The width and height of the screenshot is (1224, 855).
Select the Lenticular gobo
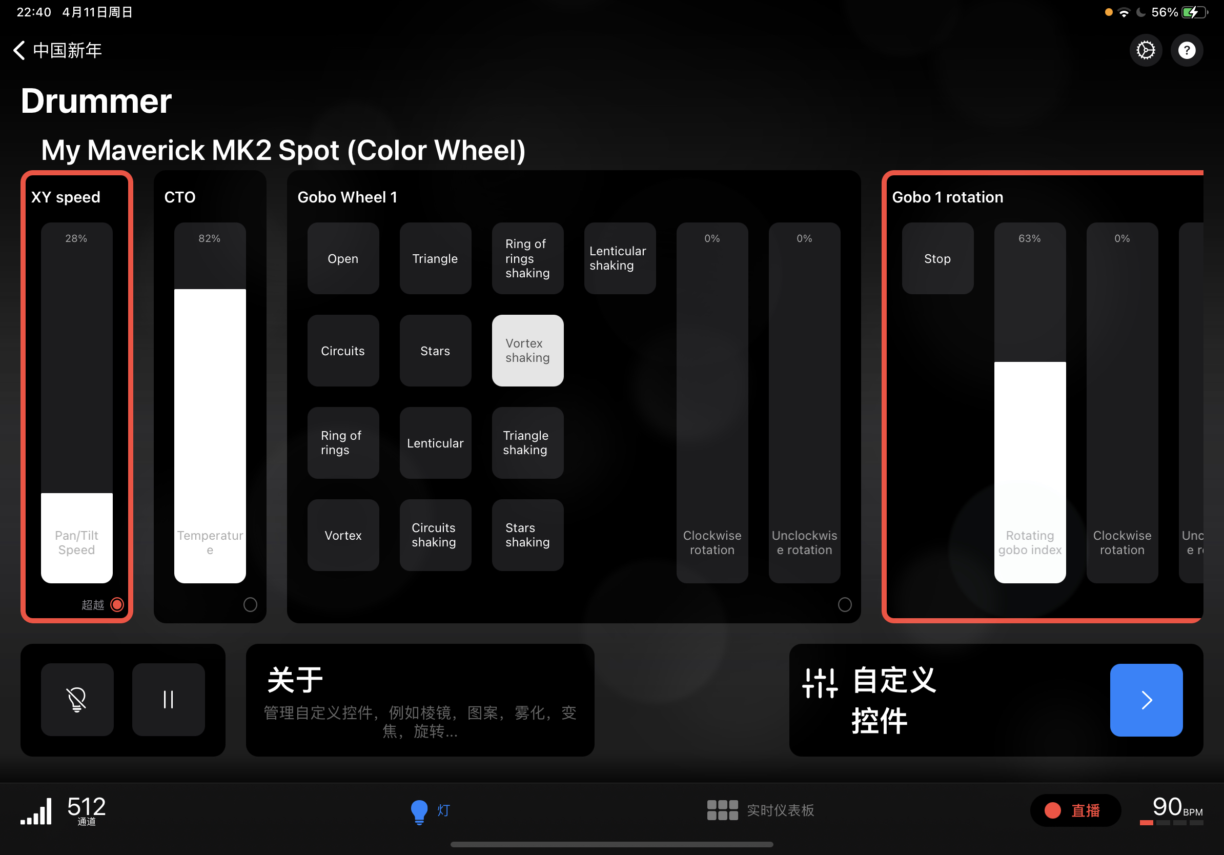pos(436,443)
